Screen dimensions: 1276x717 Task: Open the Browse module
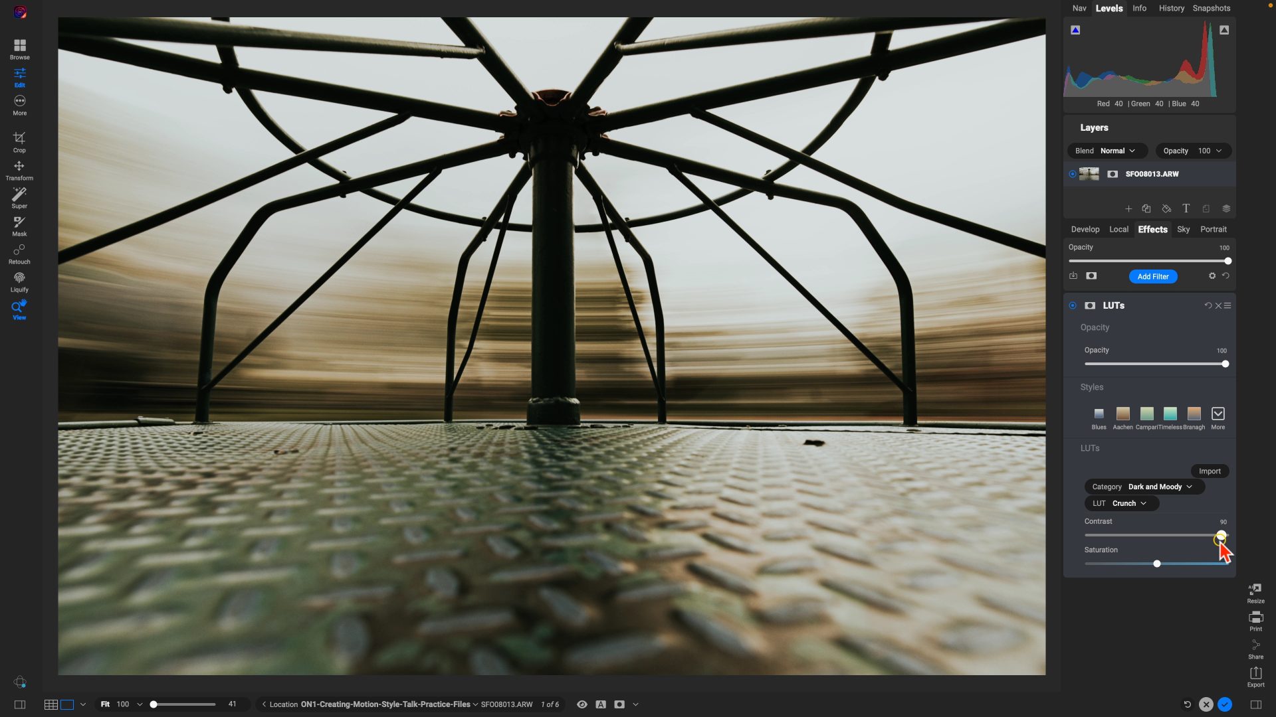pos(19,50)
